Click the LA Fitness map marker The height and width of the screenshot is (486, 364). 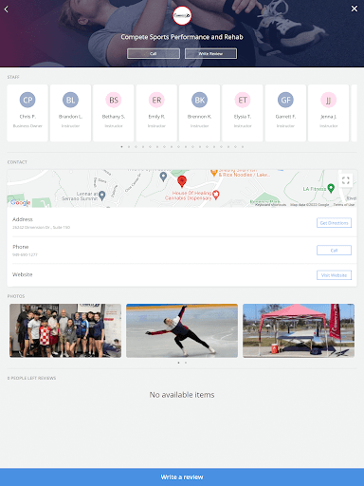pos(331,188)
